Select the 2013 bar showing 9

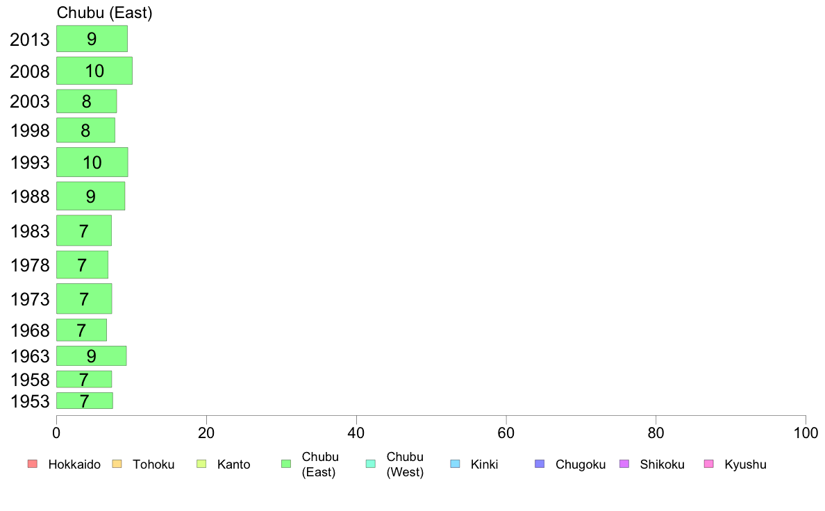(92, 39)
